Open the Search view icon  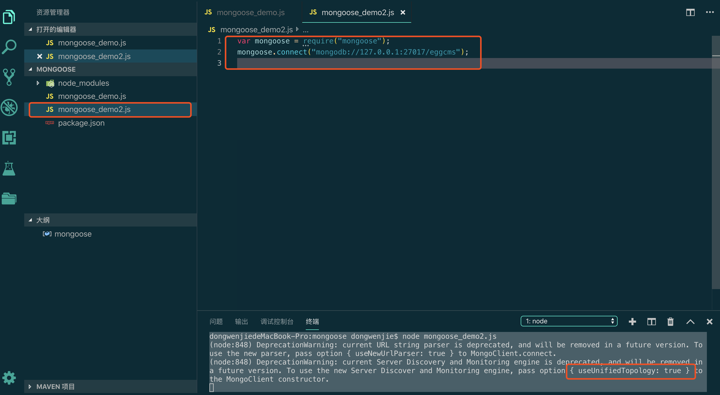(x=9, y=47)
